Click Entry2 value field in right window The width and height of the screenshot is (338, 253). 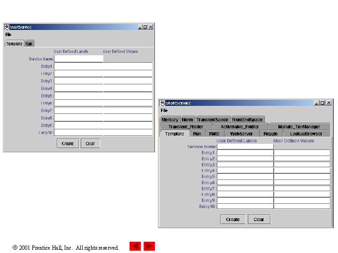[x=302, y=159]
